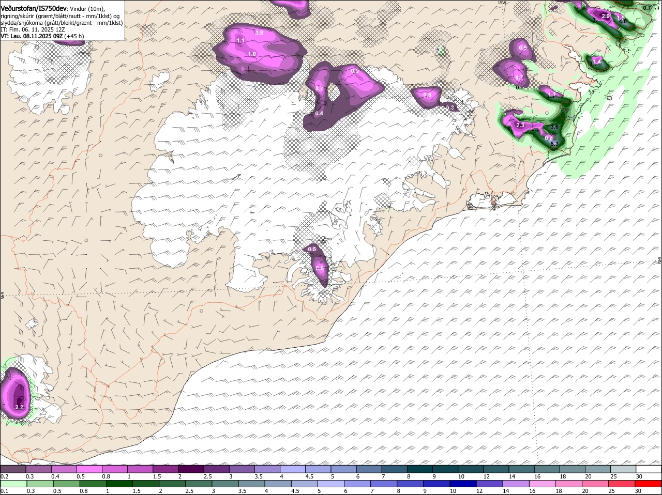Pick the 0.5 bright pink swatch in snow legend

click(x=89, y=469)
